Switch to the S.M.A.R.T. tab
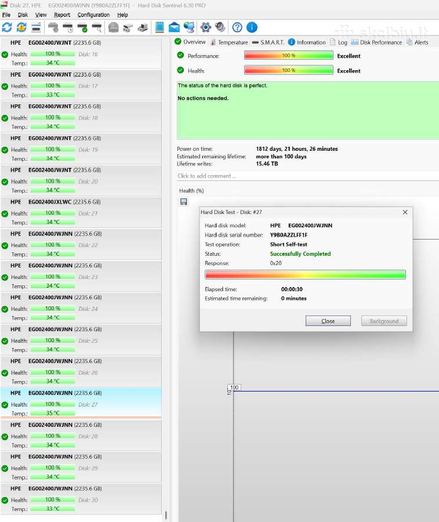The height and width of the screenshot is (522, 439). [269, 42]
